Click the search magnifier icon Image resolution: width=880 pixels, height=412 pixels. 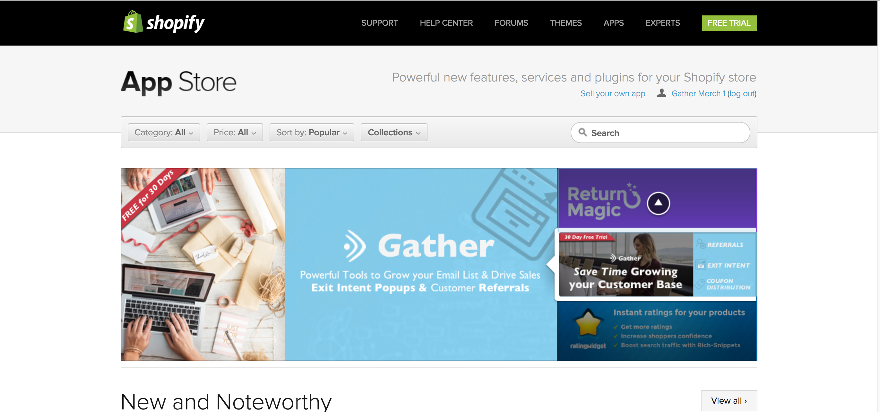click(x=583, y=133)
